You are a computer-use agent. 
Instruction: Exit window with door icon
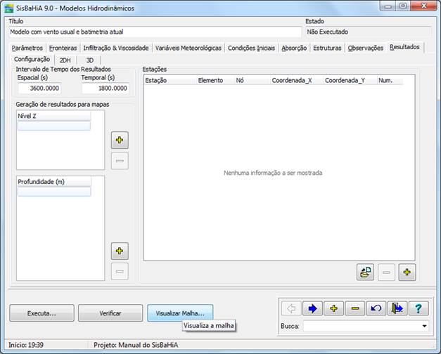click(x=397, y=308)
